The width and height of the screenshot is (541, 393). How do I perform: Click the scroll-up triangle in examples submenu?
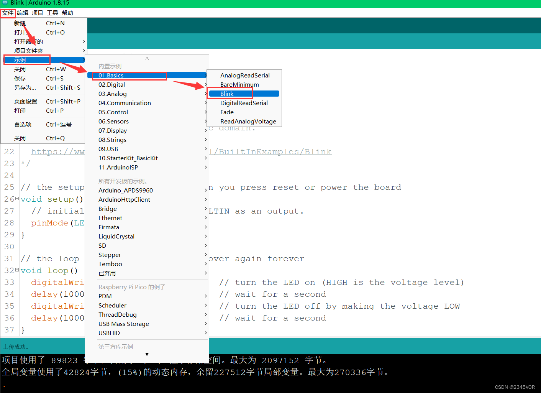pos(147,59)
